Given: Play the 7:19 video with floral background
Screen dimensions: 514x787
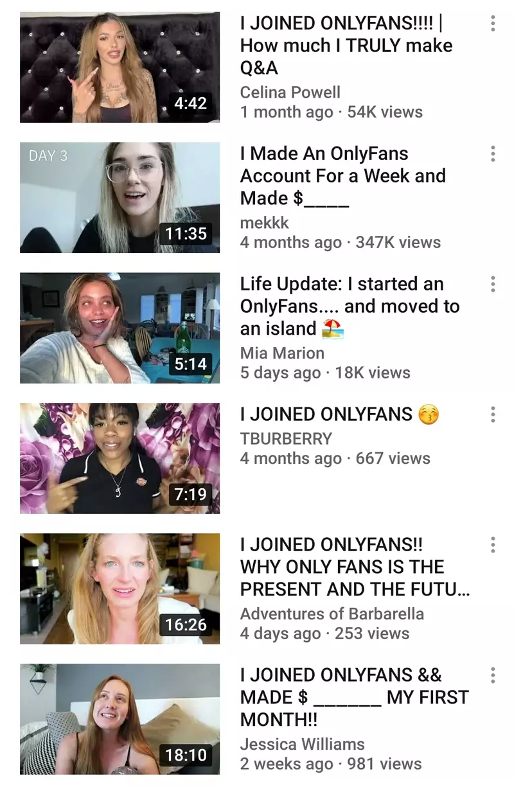Looking at the screenshot, I should [120, 458].
